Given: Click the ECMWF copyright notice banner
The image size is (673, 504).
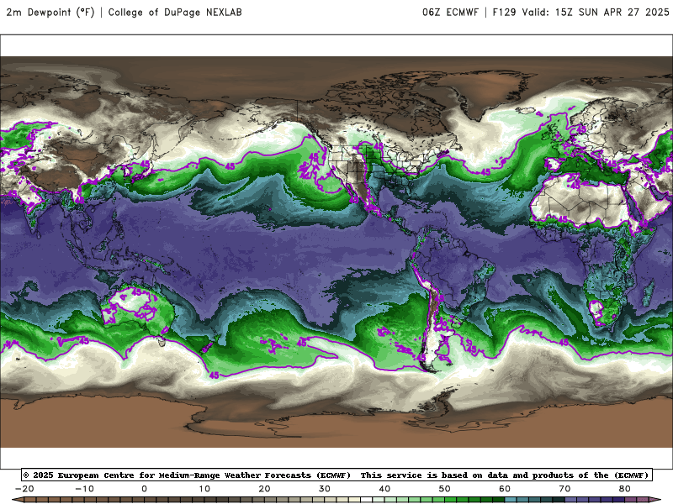Looking at the screenshot, I should coord(336,475).
